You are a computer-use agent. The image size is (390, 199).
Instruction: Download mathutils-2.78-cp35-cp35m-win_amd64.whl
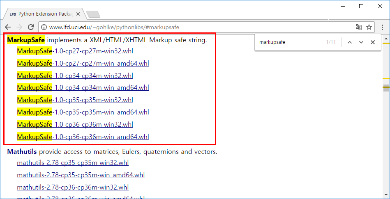point(81,175)
